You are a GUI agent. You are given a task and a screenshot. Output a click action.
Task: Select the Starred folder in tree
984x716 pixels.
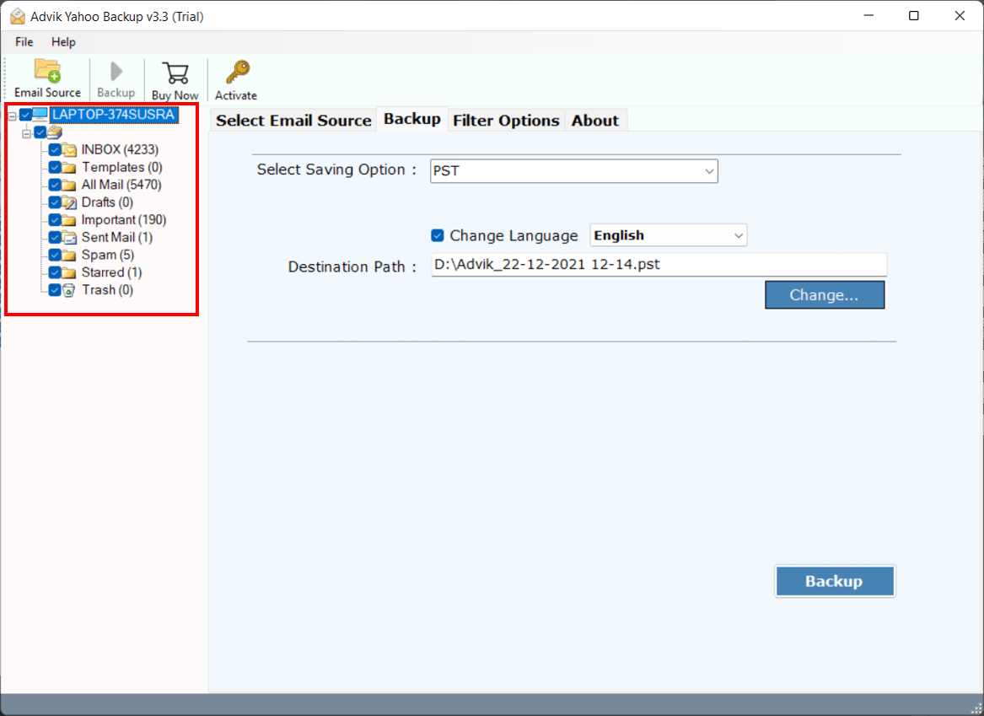click(x=110, y=272)
